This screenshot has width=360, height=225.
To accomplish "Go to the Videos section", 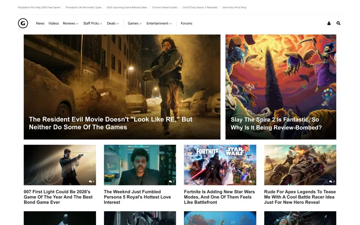I will click(x=54, y=23).
